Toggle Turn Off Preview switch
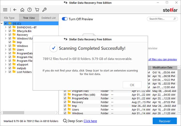This screenshot has width=181, height=126. [x=65, y=19]
